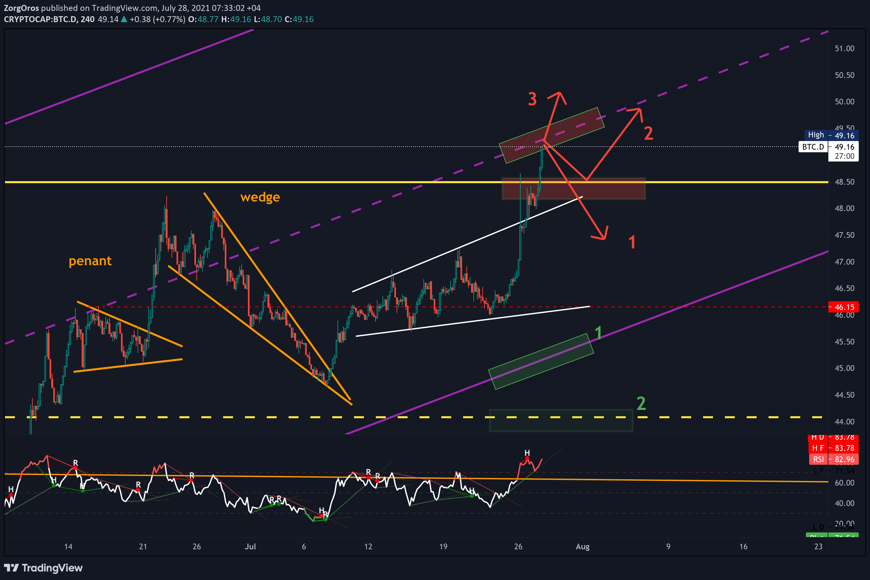Click the 44.00 price axis label

point(845,422)
